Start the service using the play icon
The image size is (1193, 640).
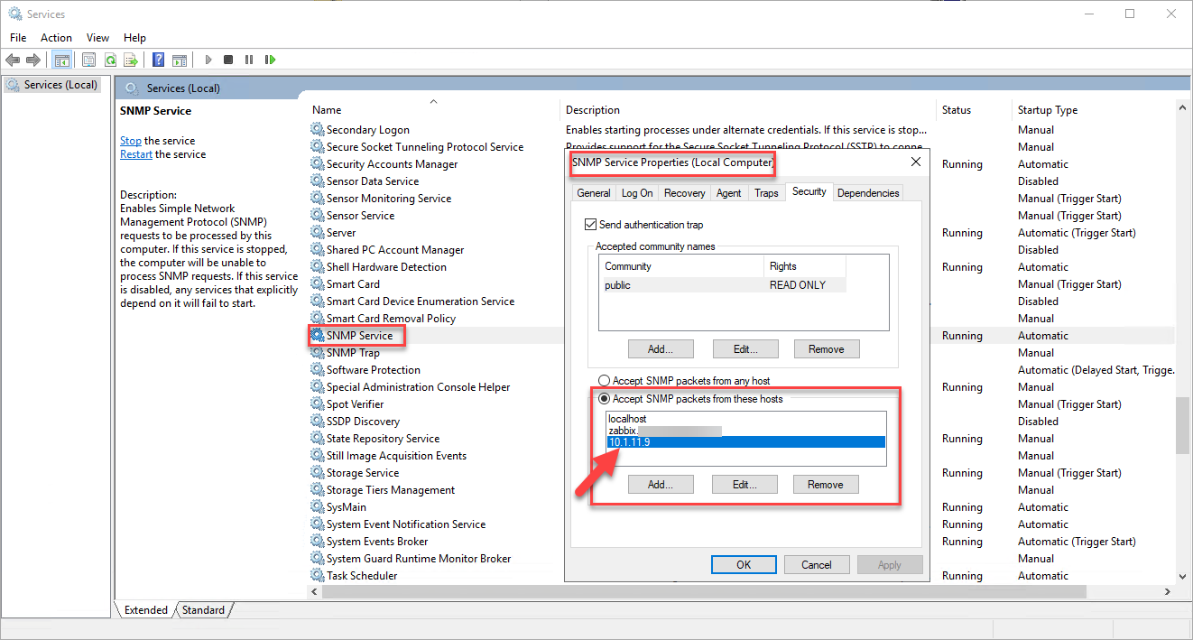(x=208, y=59)
